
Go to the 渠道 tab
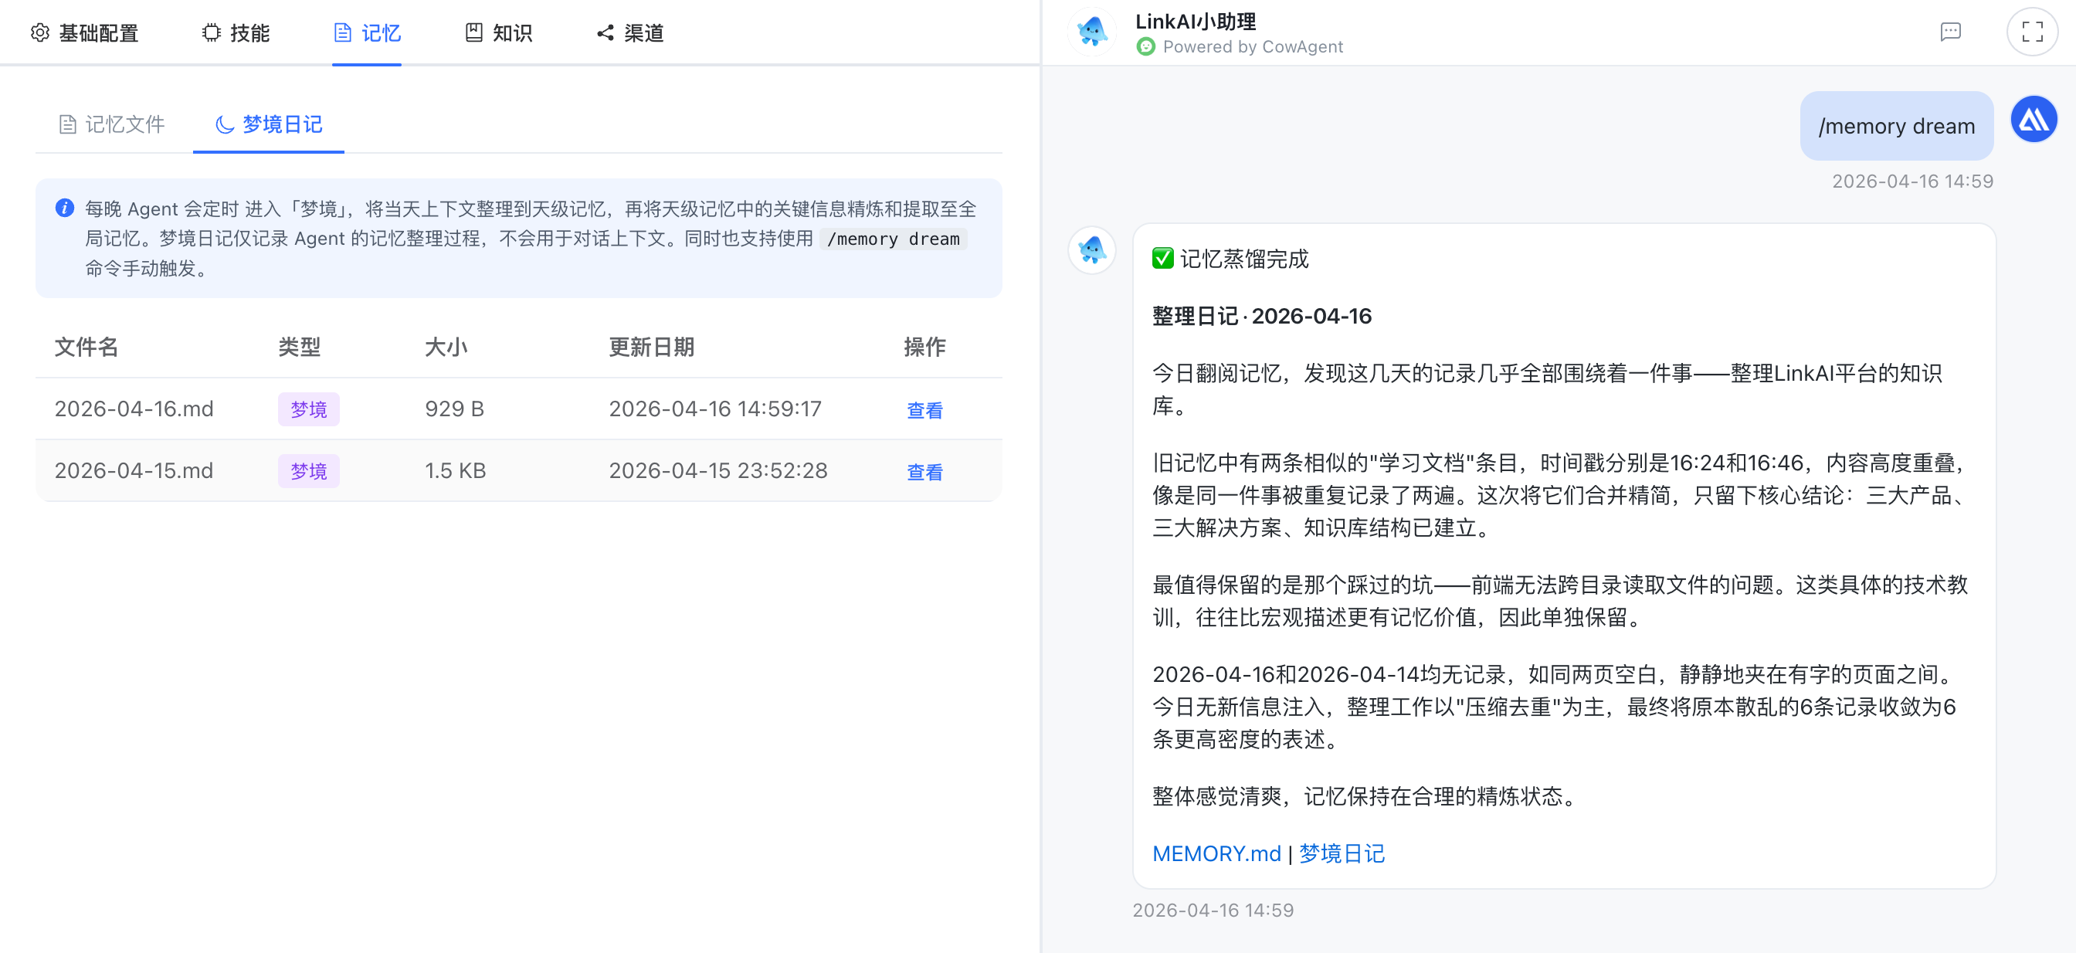[x=630, y=33]
